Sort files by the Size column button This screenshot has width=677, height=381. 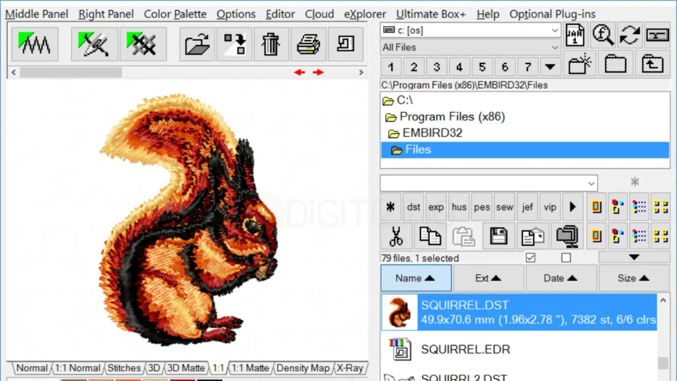point(633,278)
